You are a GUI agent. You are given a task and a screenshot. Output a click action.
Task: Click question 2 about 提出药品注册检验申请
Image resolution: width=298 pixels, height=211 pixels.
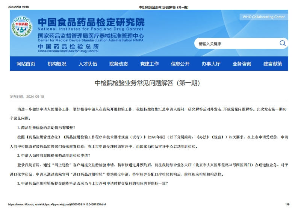click(54, 156)
